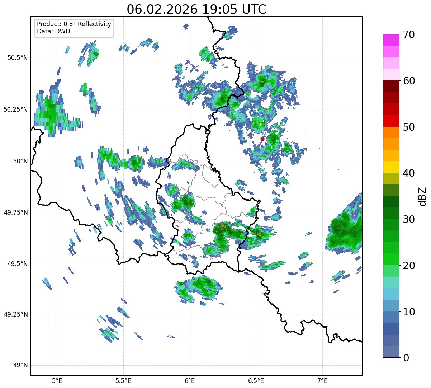This screenshot has height=388, width=431.
Task: Click the yellow swatch just above 40
Action: click(391, 167)
